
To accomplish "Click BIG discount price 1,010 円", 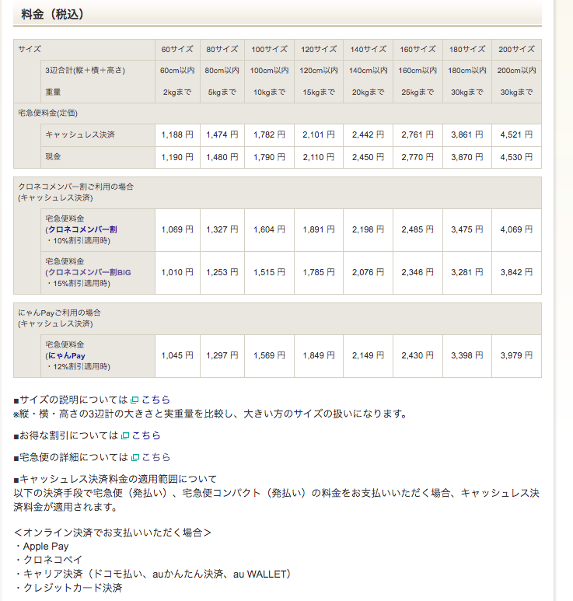I will (x=177, y=273).
